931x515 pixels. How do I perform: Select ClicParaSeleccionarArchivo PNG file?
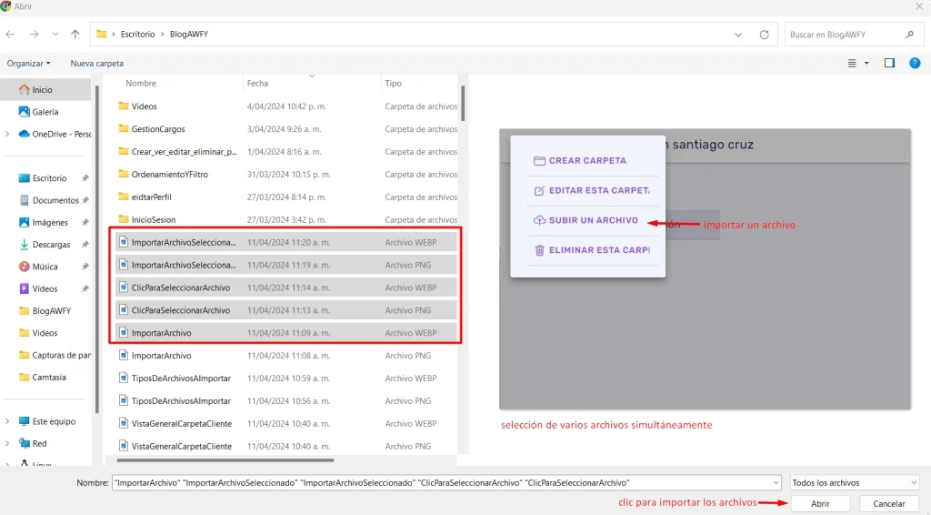point(286,310)
